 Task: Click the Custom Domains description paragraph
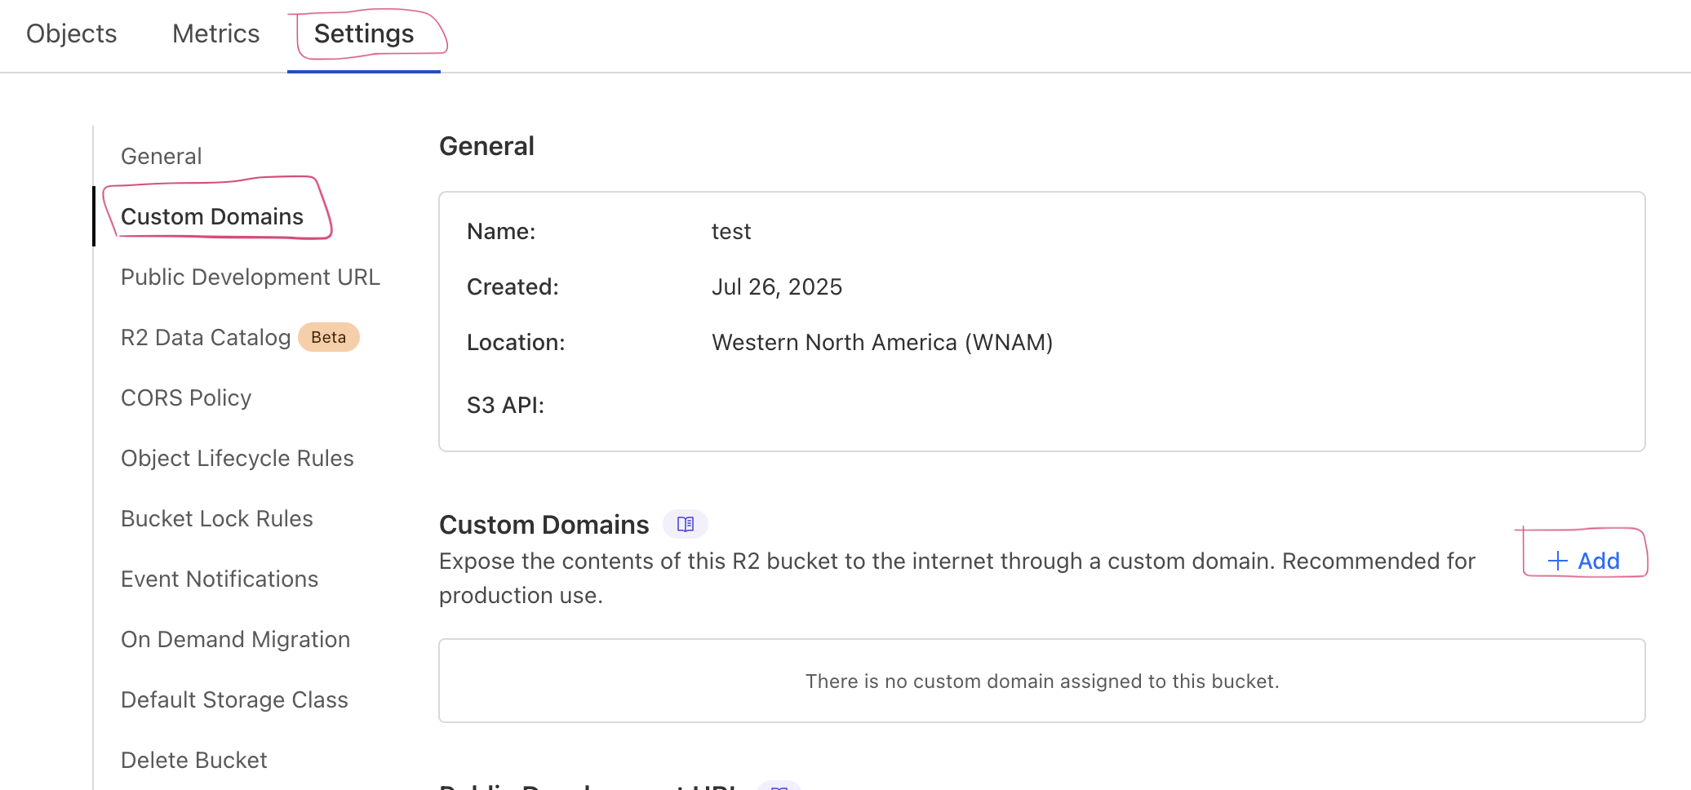957,579
